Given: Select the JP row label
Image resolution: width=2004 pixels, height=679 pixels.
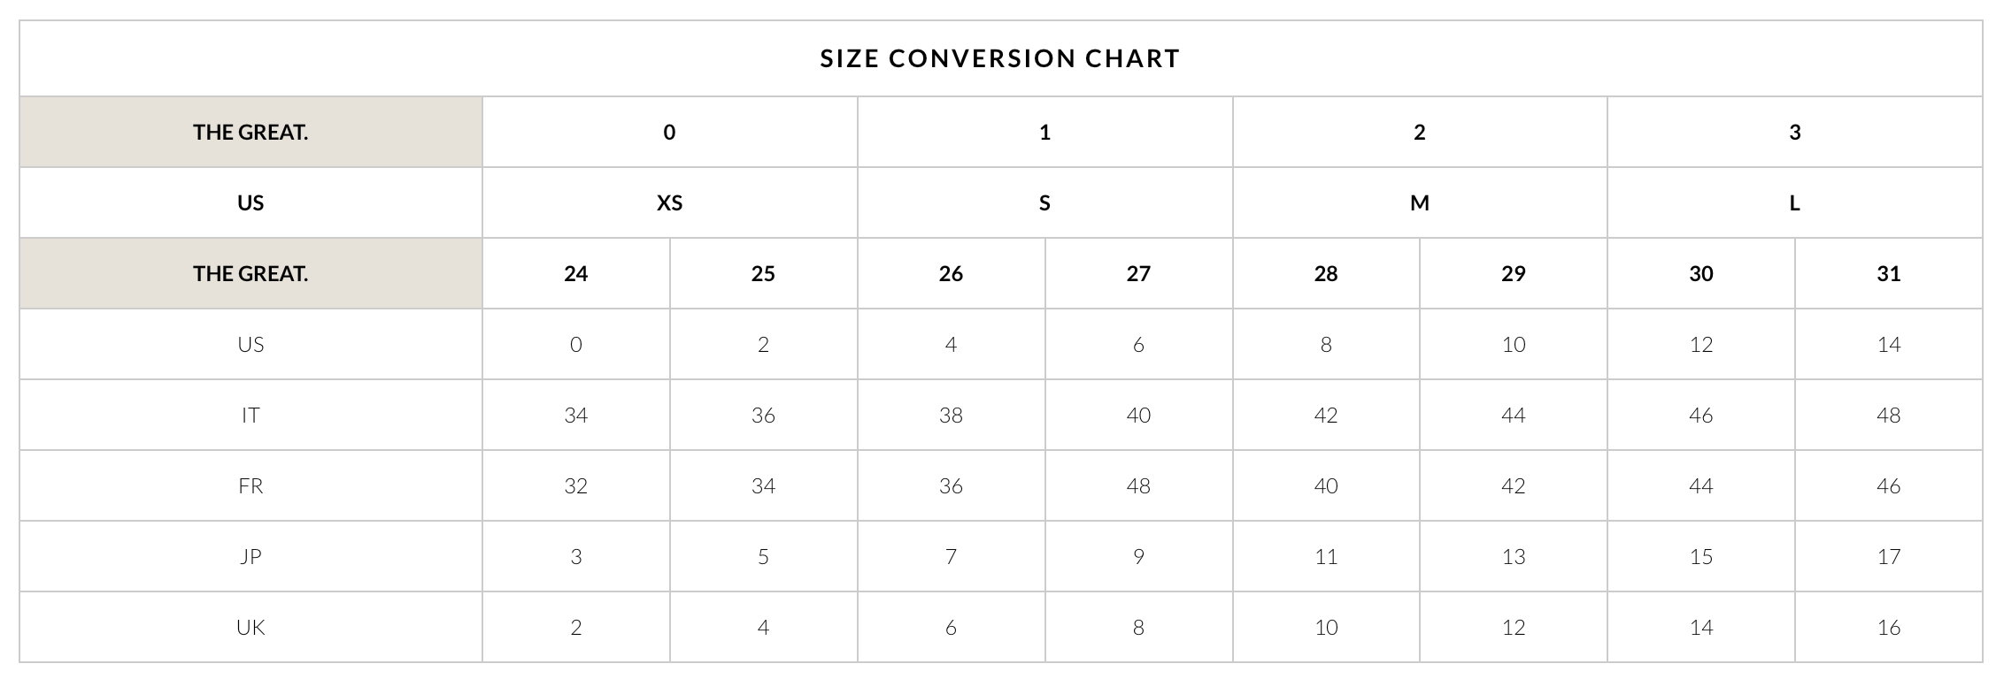Looking at the screenshot, I should pos(250,556).
